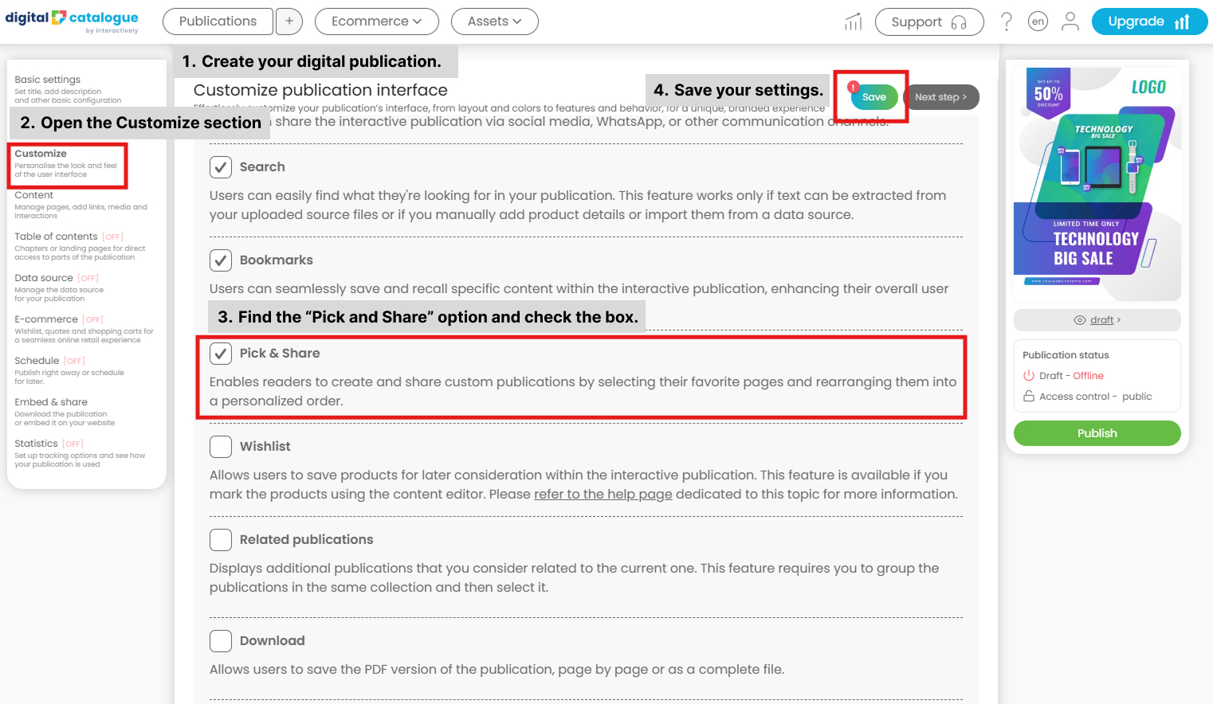Expand the Assets dropdown menu
This screenshot has height=704, width=1213.
click(x=494, y=22)
